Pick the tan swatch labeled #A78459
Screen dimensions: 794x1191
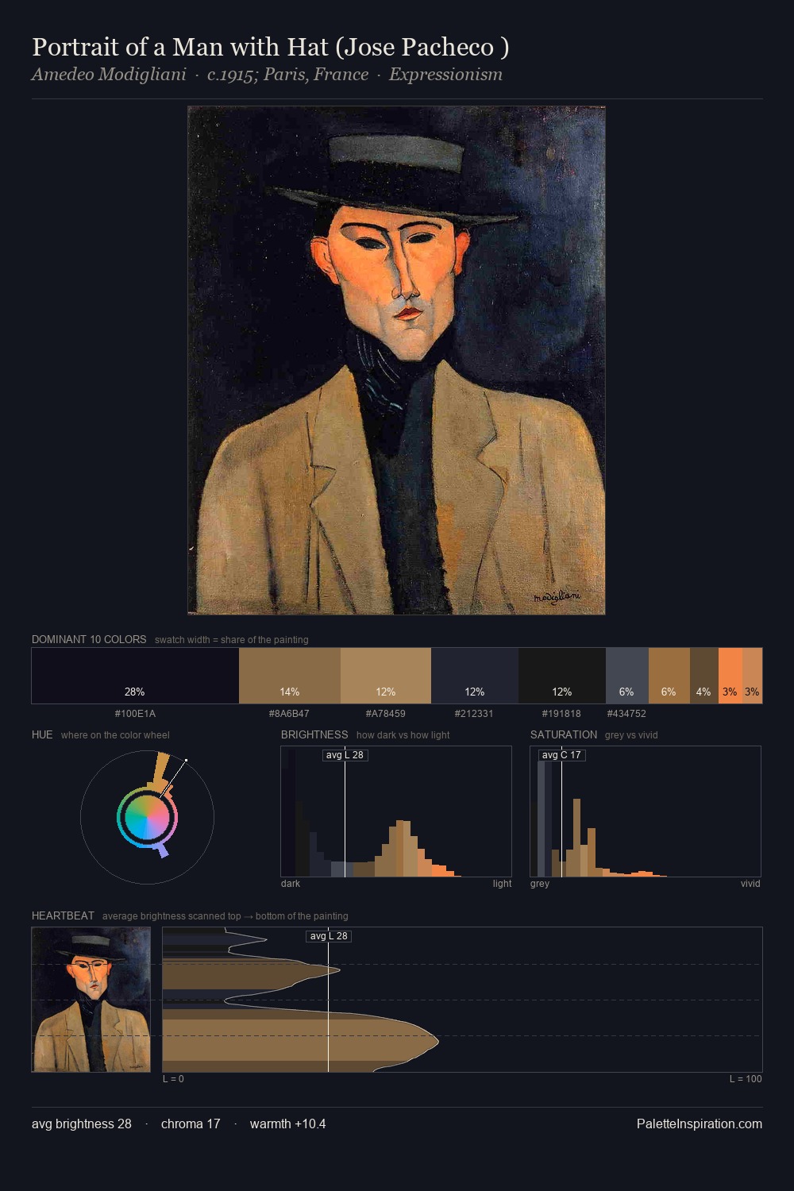click(x=386, y=676)
